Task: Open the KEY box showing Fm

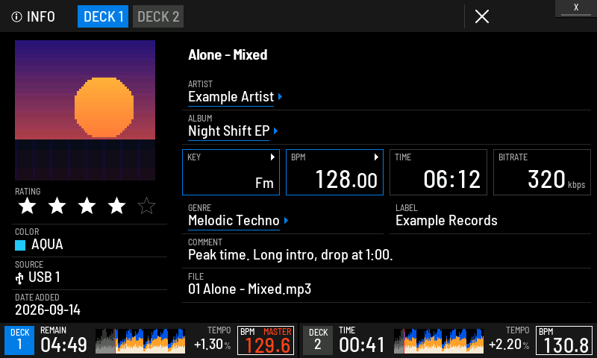Action: pyautogui.click(x=231, y=172)
